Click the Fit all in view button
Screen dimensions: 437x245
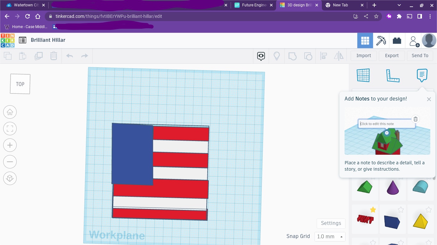pyautogui.click(x=10, y=129)
